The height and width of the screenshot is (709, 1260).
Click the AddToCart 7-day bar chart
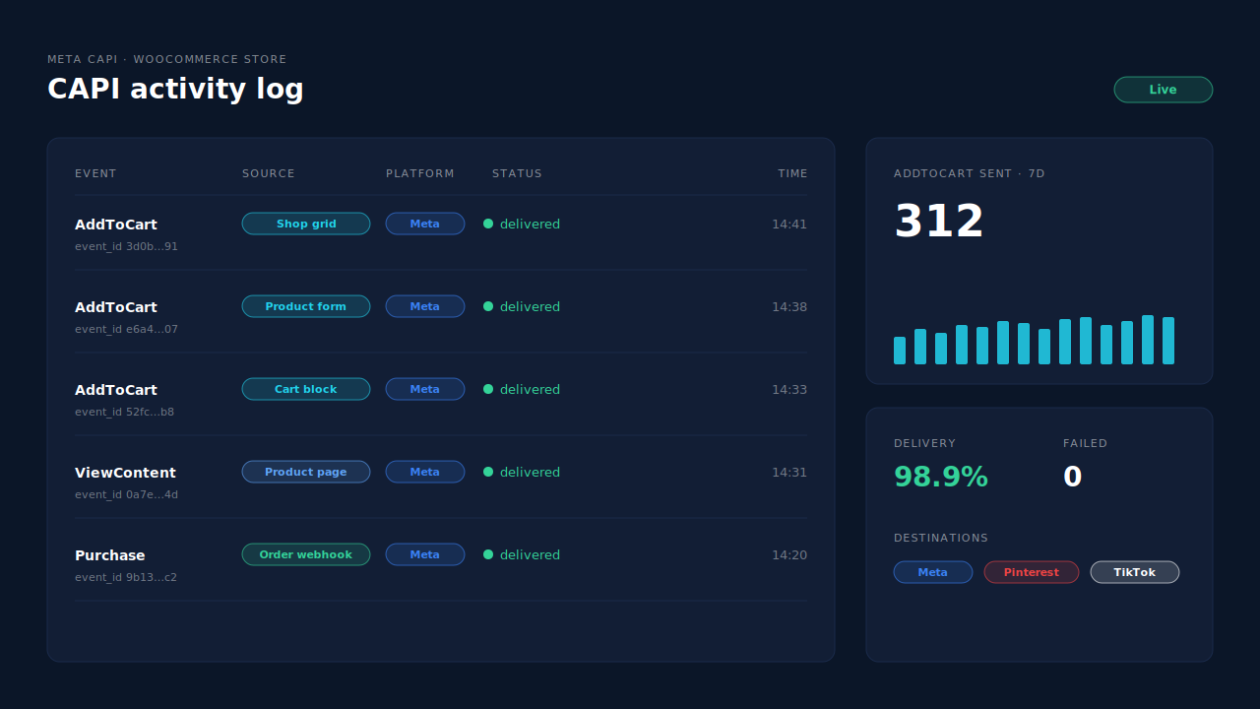click(x=1034, y=340)
